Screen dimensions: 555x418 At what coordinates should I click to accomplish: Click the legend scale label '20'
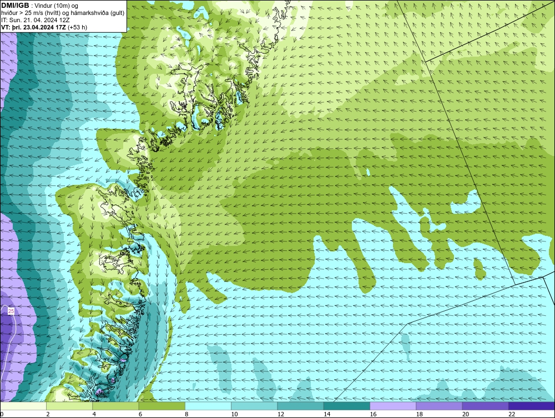[466, 415]
